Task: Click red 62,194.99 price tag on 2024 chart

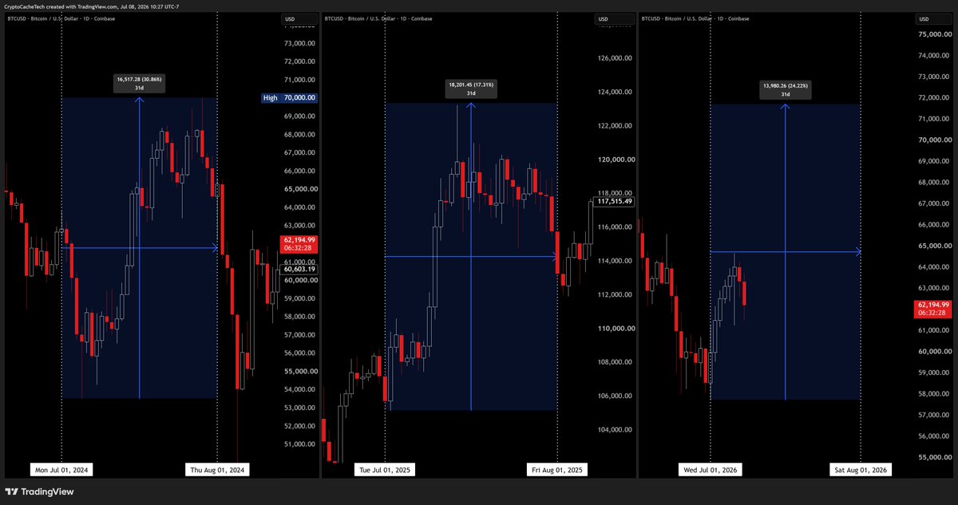Action: coord(299,244)
